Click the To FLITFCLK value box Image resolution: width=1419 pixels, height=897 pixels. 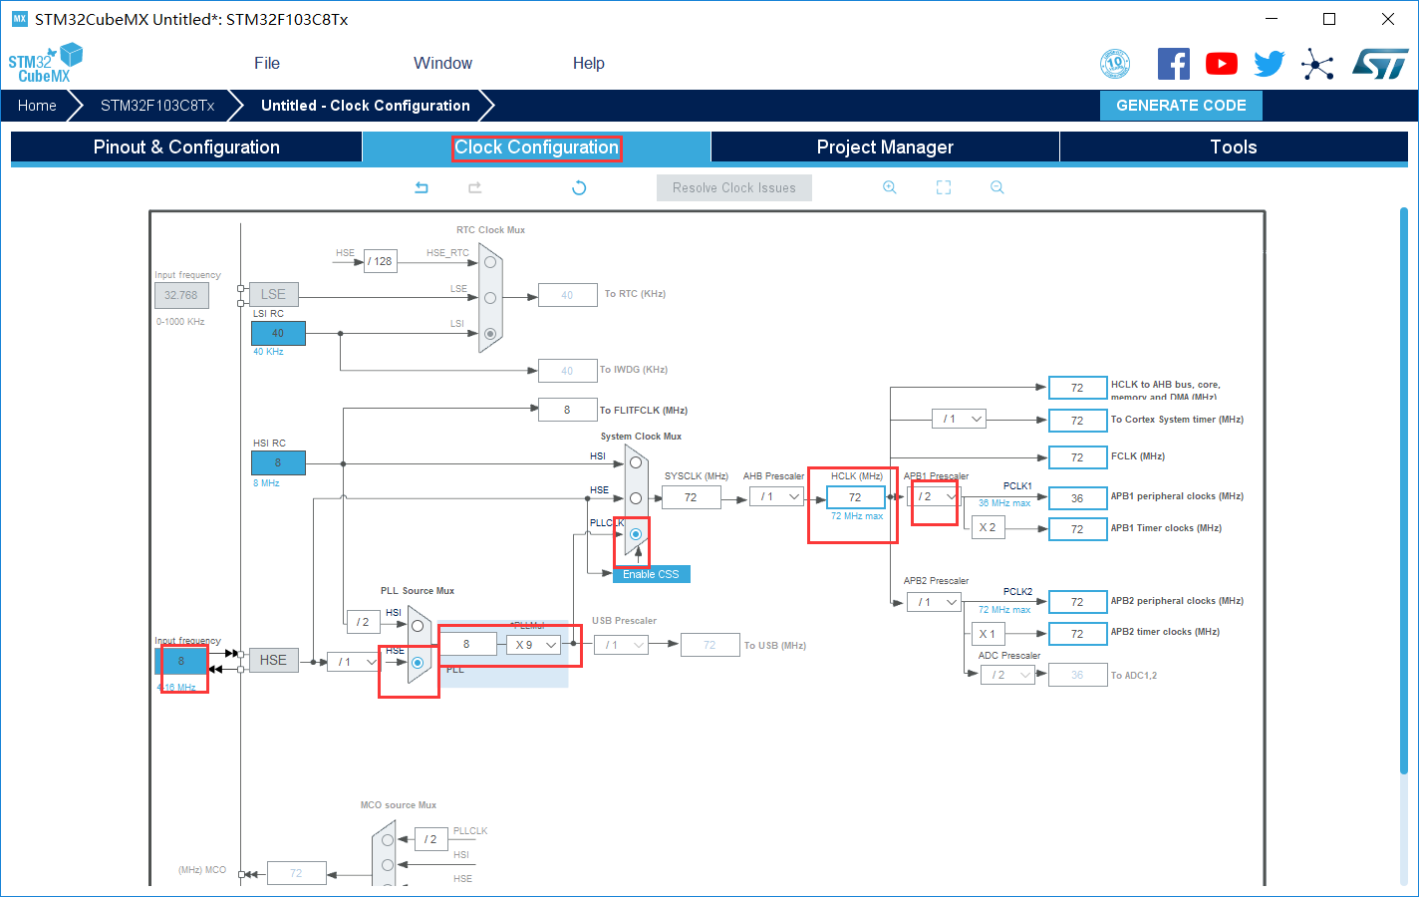(x=567, y=409)
